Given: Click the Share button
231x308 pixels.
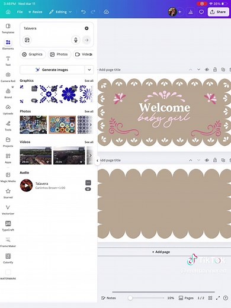Looking at the screenshot, I should click(218, 12).
